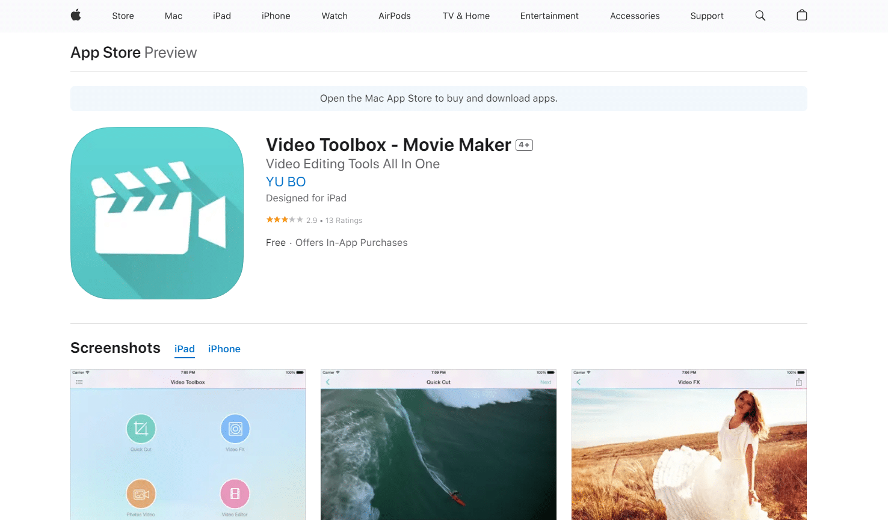
Task: Click the 4+ age rating badge
Action: click(524, 145)
